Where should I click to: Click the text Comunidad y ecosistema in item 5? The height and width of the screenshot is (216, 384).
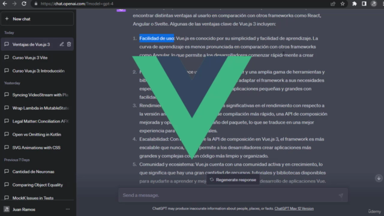point(167,164)
